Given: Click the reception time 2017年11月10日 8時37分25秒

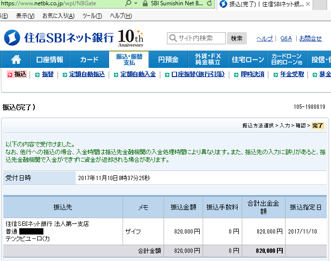Looking at the screenshot, I should (x=114, y=178).
